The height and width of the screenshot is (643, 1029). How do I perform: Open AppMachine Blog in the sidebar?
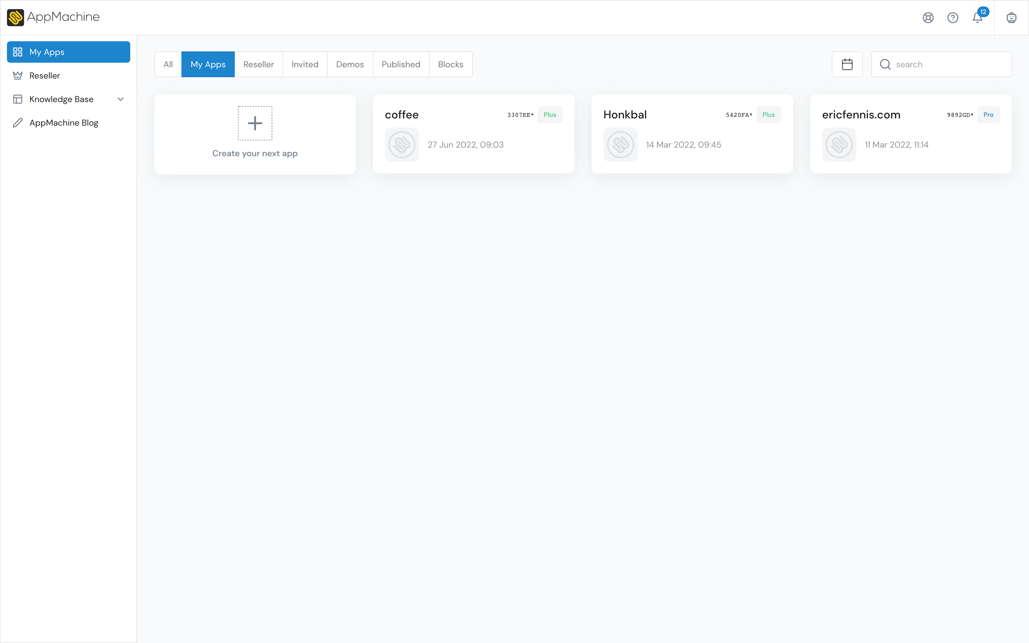(x=68, y=122)
